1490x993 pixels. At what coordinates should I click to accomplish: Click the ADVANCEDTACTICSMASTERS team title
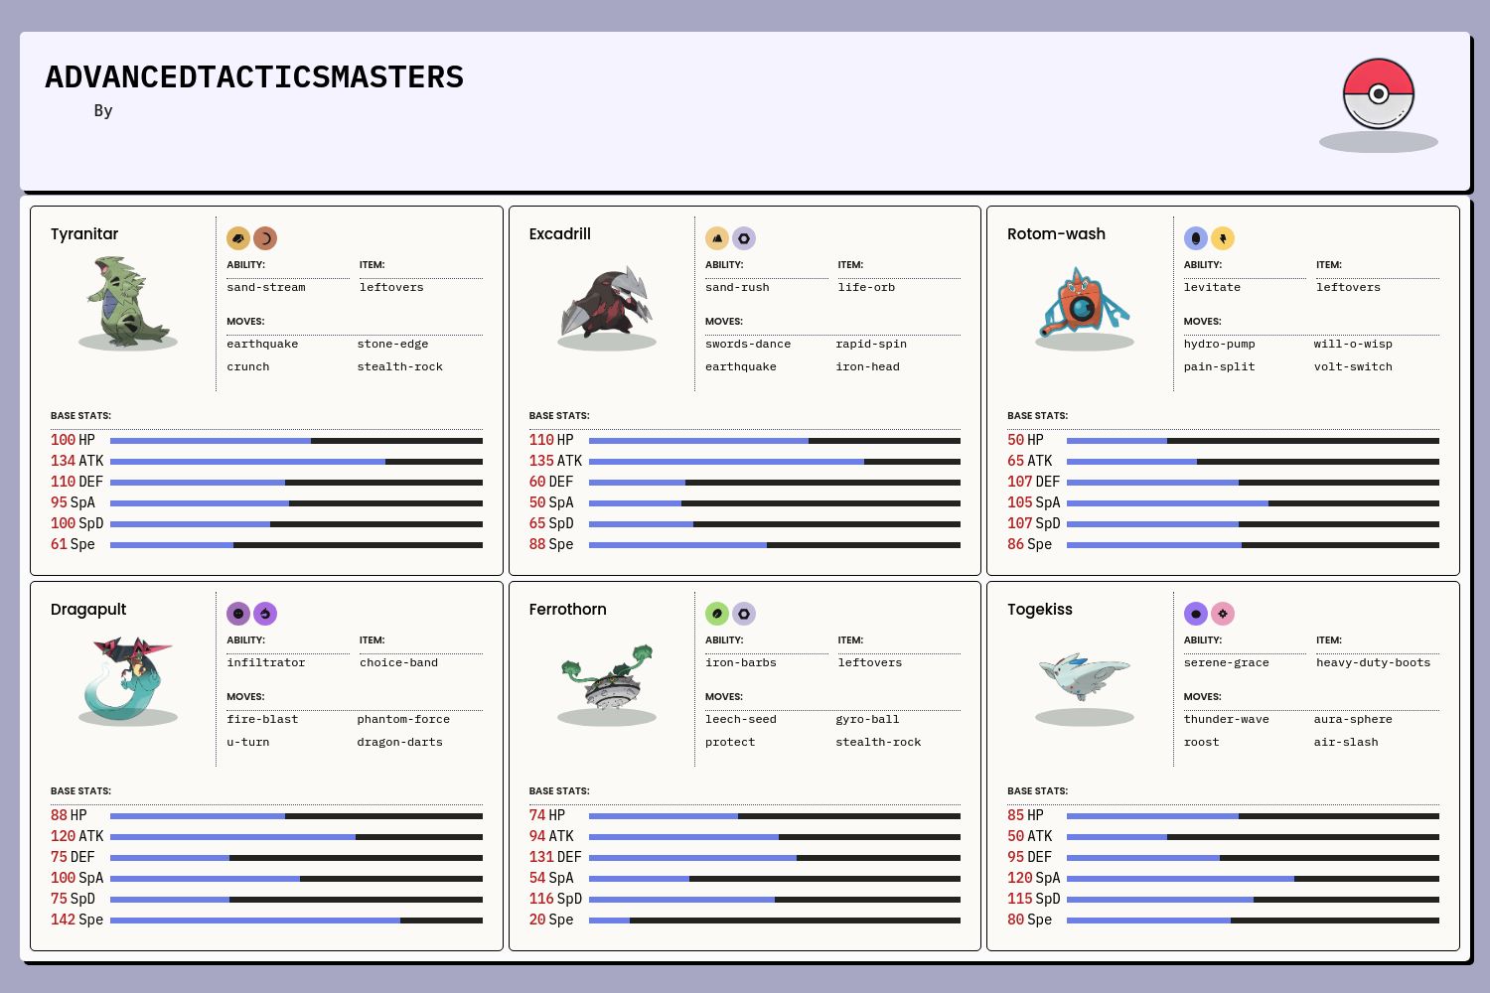pos(254,77)
